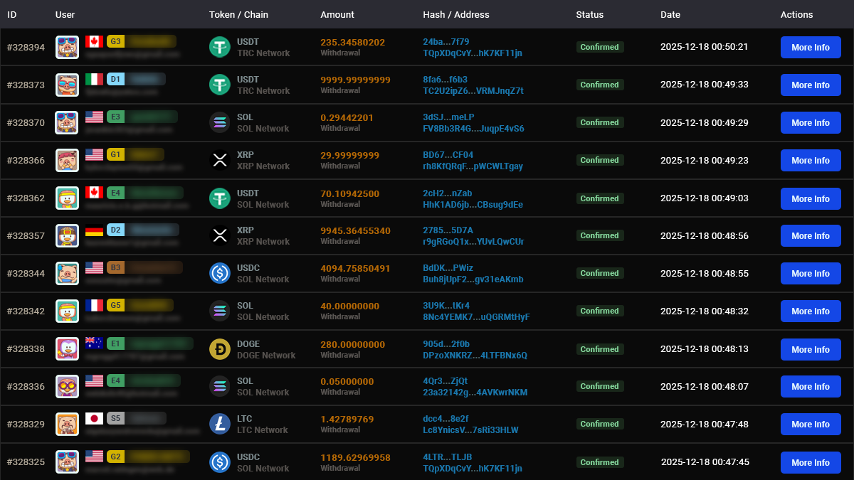
Task: Click the Confirmed status badge for #328342
Action: [x=599, y=311]
